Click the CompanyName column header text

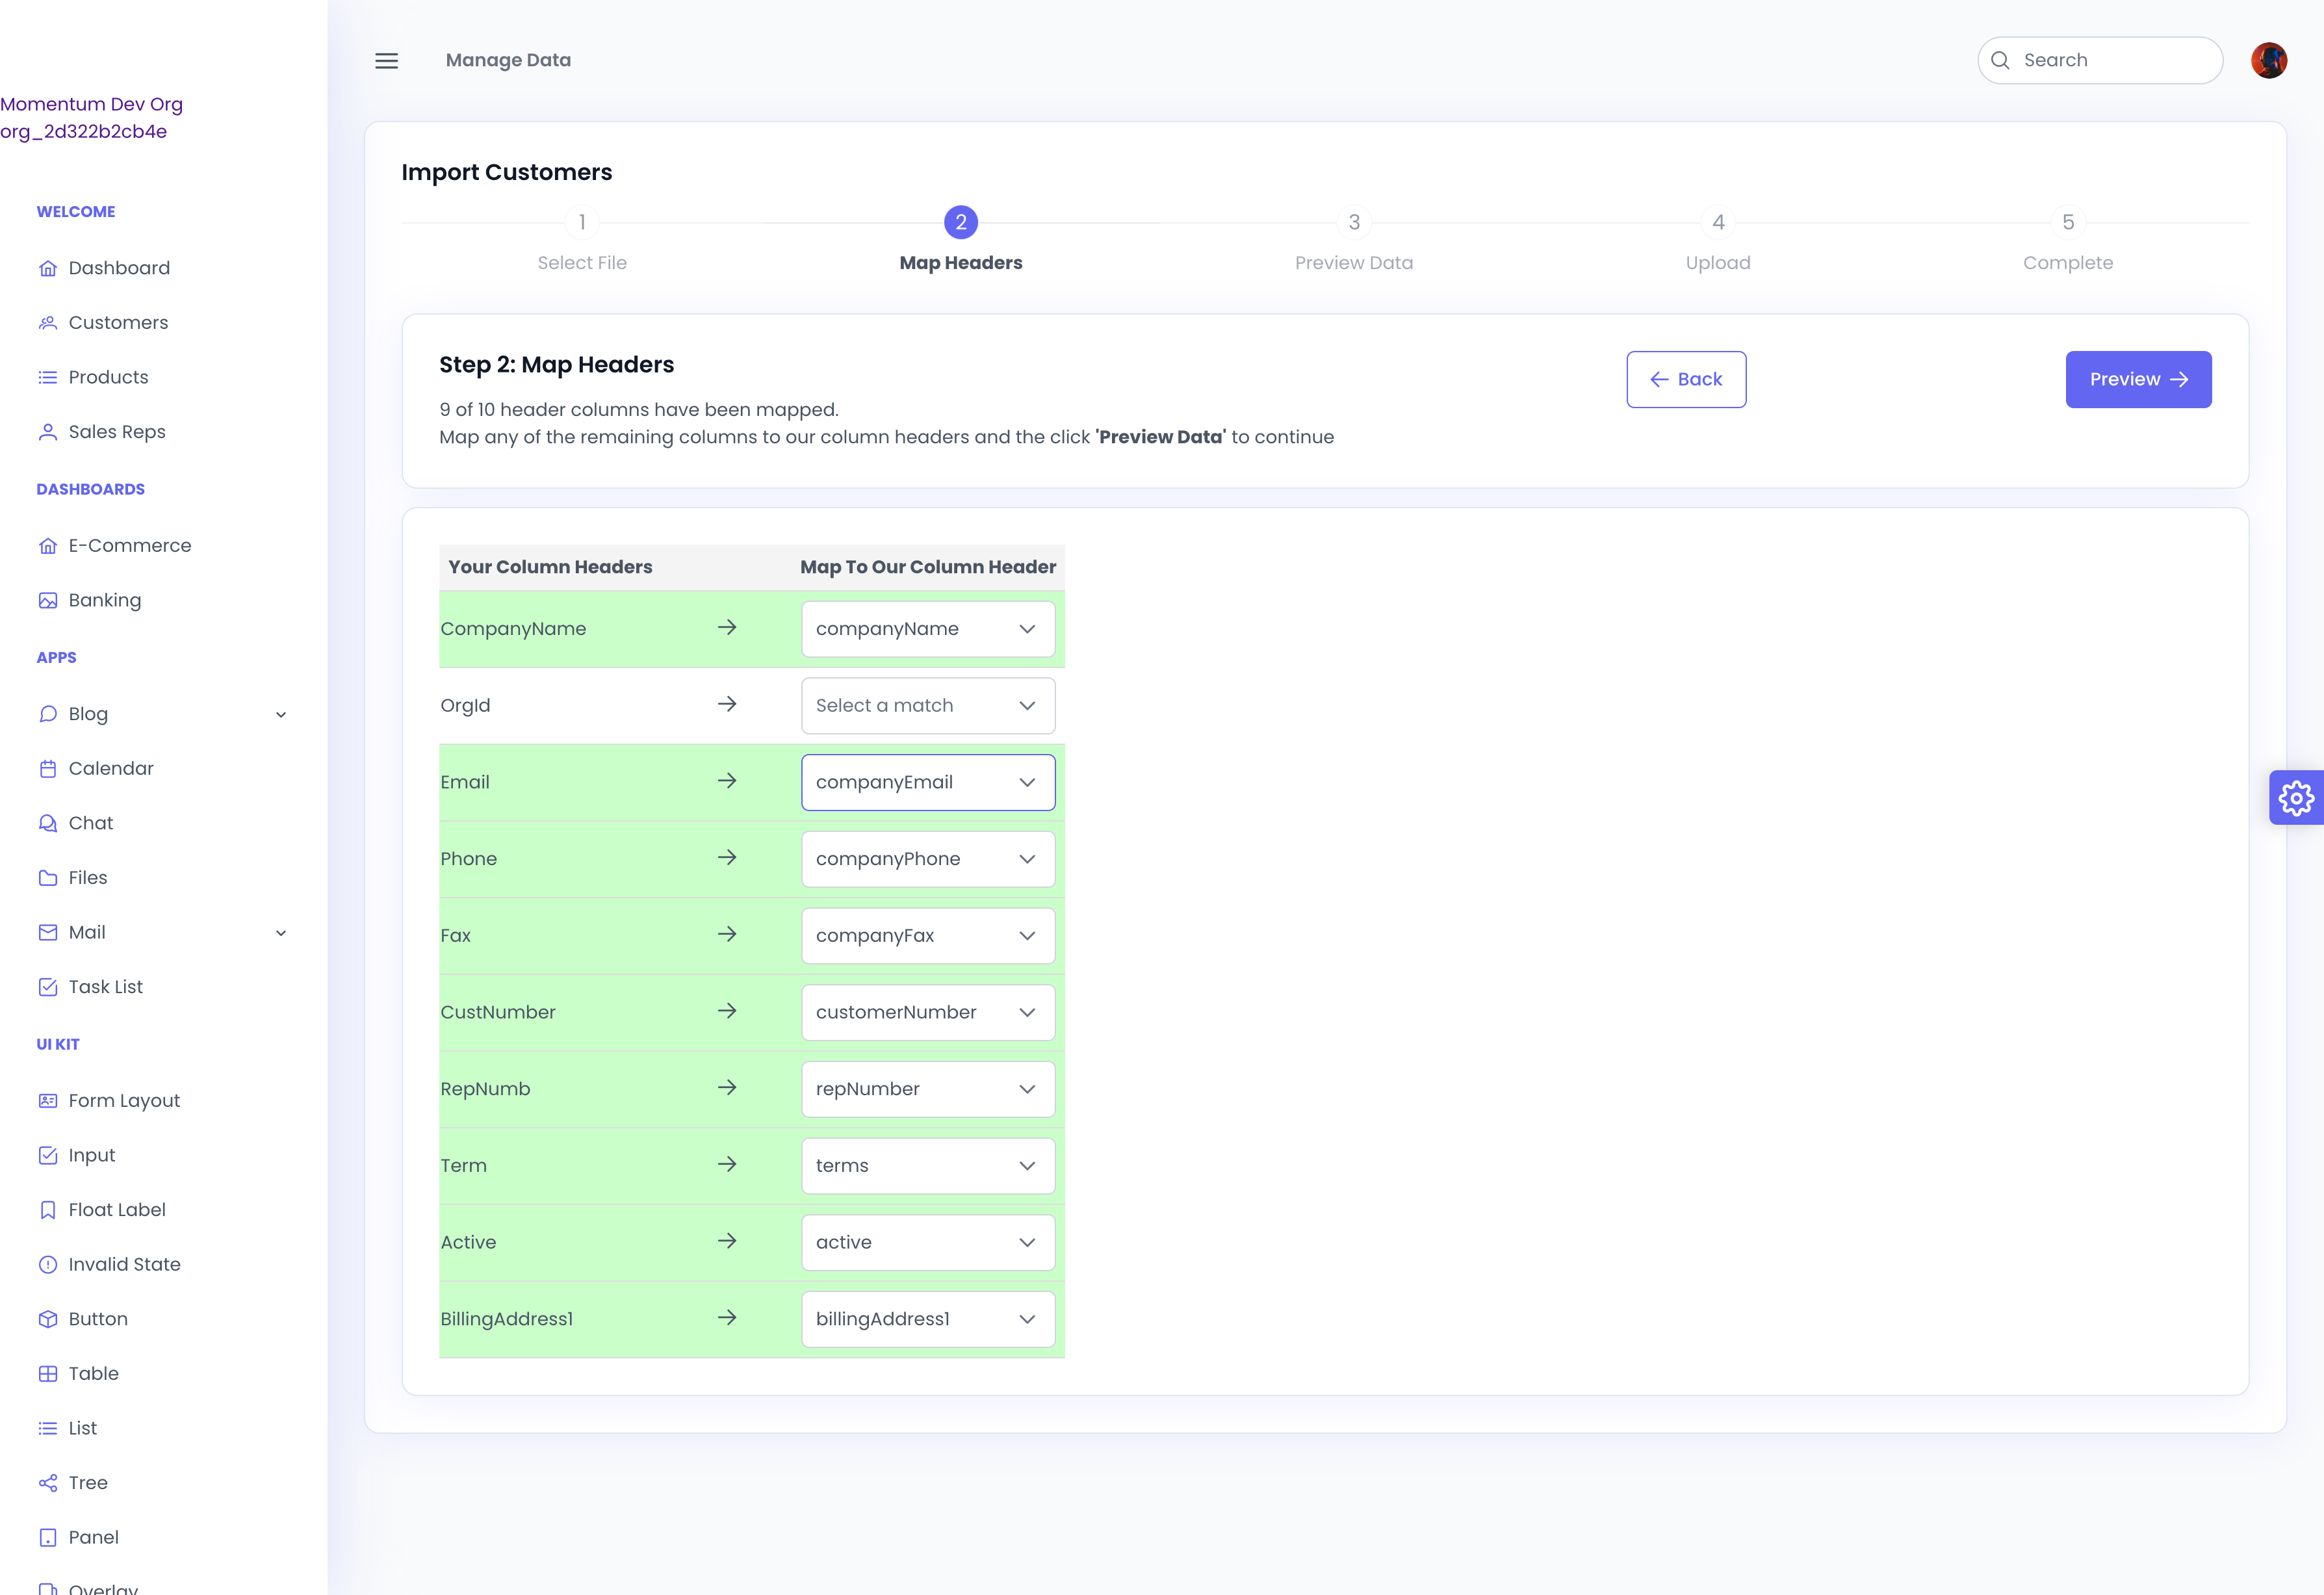coord(513,629)
